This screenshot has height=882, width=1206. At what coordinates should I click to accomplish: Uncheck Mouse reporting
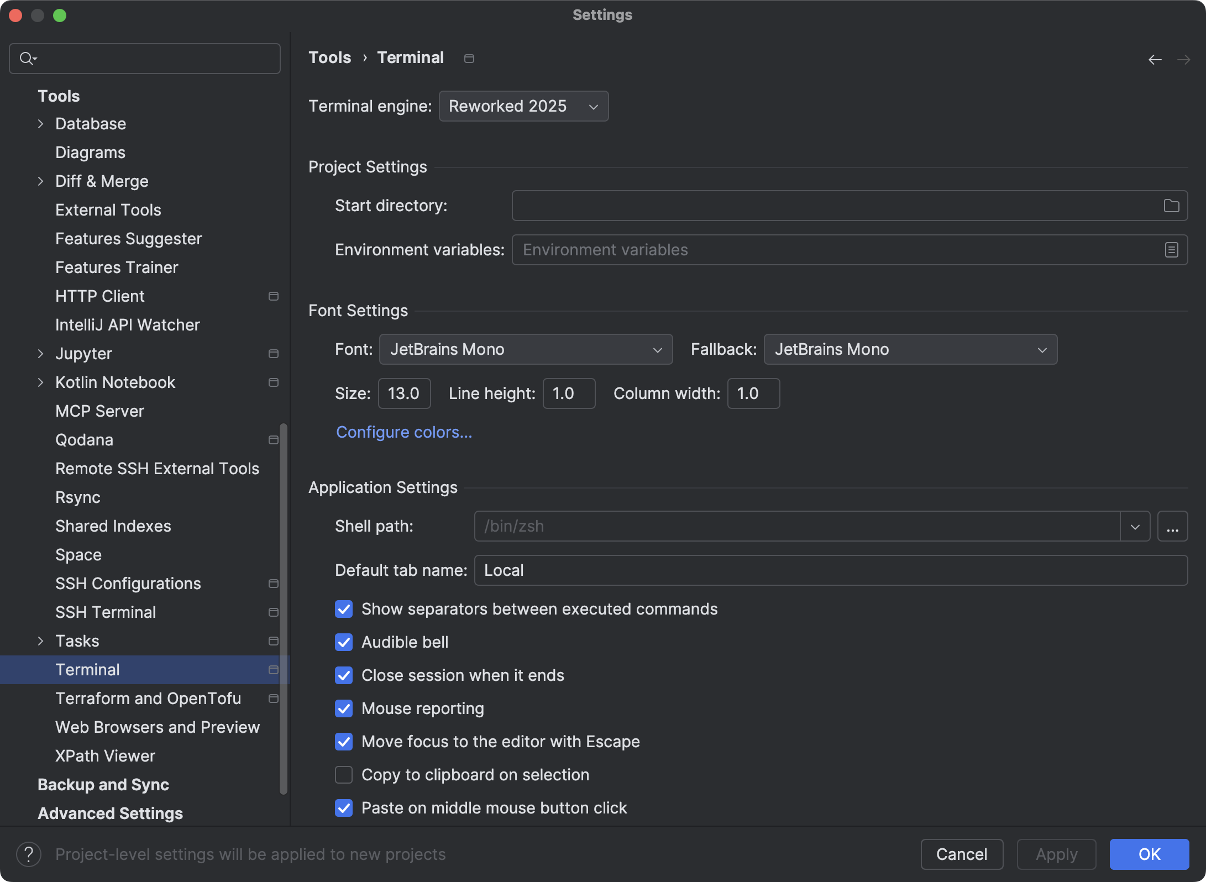(x=343, y=708)
